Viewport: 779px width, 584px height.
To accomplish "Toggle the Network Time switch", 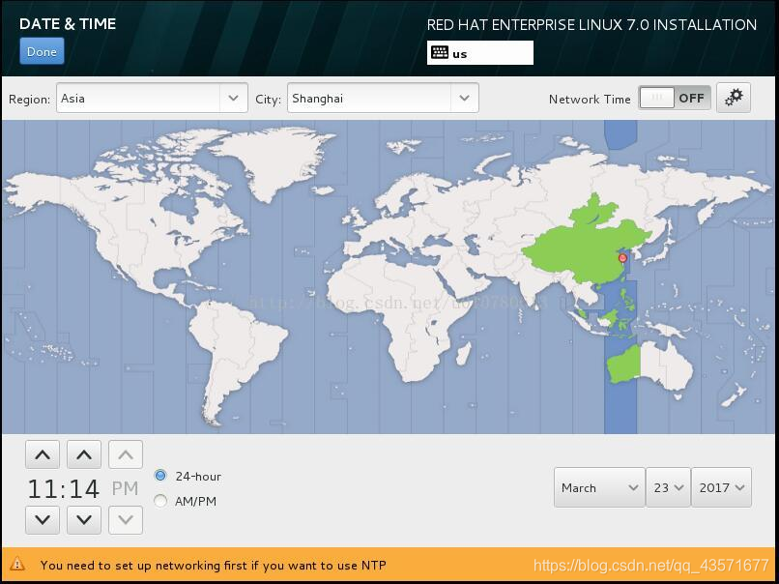I will pyautogui.click(x=675, y=98).
